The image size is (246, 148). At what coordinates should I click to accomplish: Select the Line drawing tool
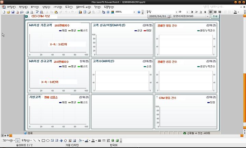click(x=35, y=141)
